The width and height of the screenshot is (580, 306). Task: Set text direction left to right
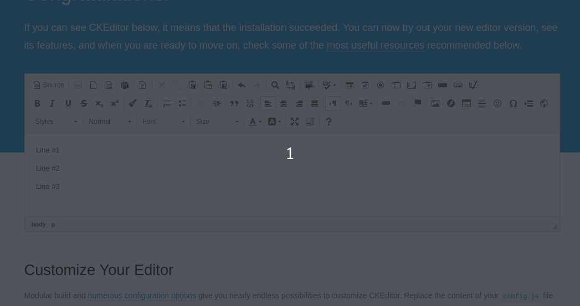(x=333, y=104)
